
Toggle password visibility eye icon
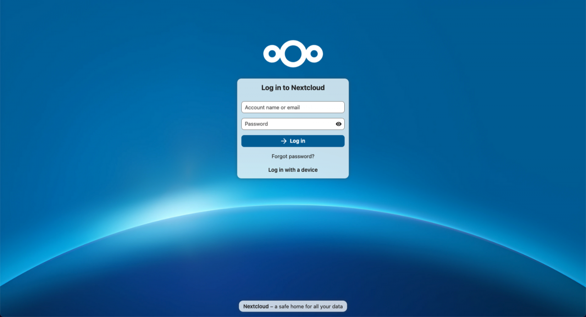point(338,124)
